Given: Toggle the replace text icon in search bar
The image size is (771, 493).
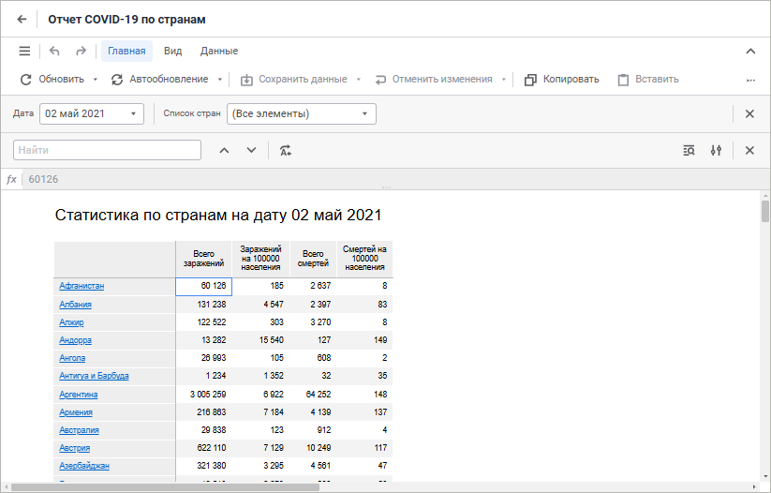Looking at the screenshot, I should click(286, 150).
